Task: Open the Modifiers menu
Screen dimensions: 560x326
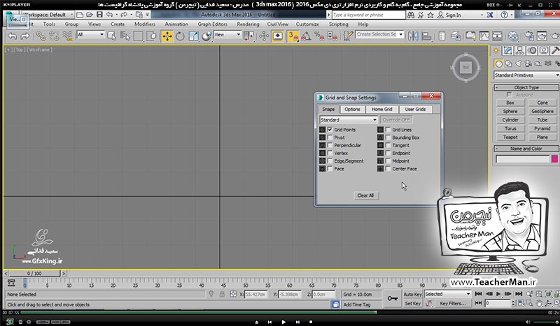Action: [x=145, y=24]
